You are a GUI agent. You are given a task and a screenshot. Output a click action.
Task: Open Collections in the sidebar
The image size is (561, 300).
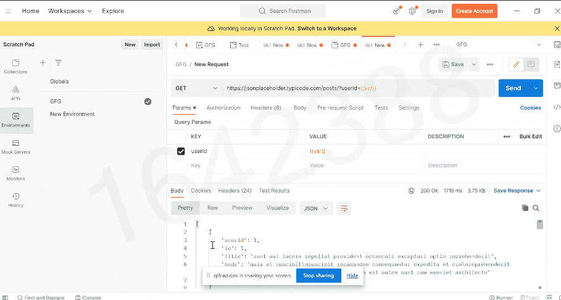coord(16,67)
